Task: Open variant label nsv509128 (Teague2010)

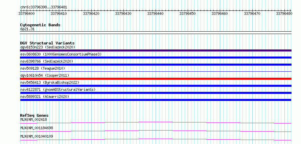Action: pos(43,68)
